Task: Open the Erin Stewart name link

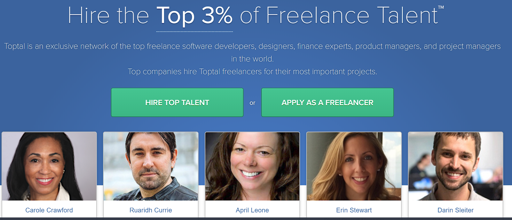Action: (354, 210)
